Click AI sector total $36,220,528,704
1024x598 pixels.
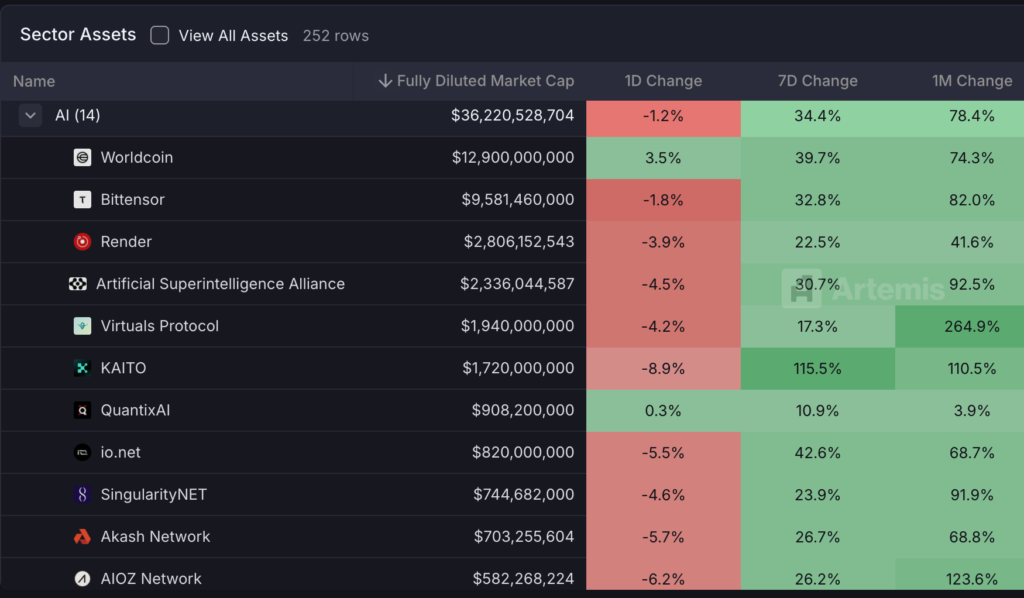pos(513,115)
